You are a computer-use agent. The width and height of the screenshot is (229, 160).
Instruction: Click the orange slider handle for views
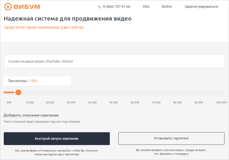[x=18, y=92]
